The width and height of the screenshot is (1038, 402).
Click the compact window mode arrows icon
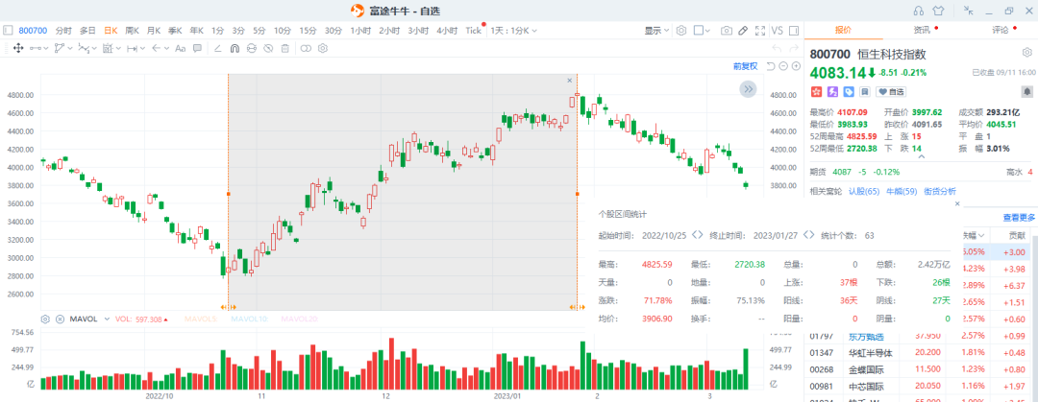tap(969, 10)
